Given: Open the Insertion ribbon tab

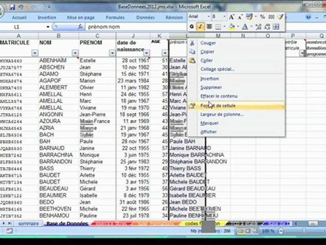Looking at the screenshot, I should point(47,17).
